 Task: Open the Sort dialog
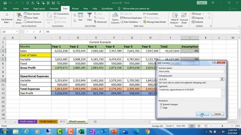[80, 17]
